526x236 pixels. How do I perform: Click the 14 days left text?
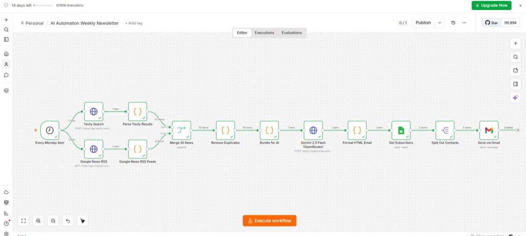click(x=21, y=5)
